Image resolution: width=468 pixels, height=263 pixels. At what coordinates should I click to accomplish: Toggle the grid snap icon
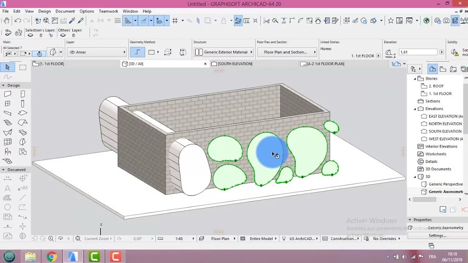tap(175, 21)
